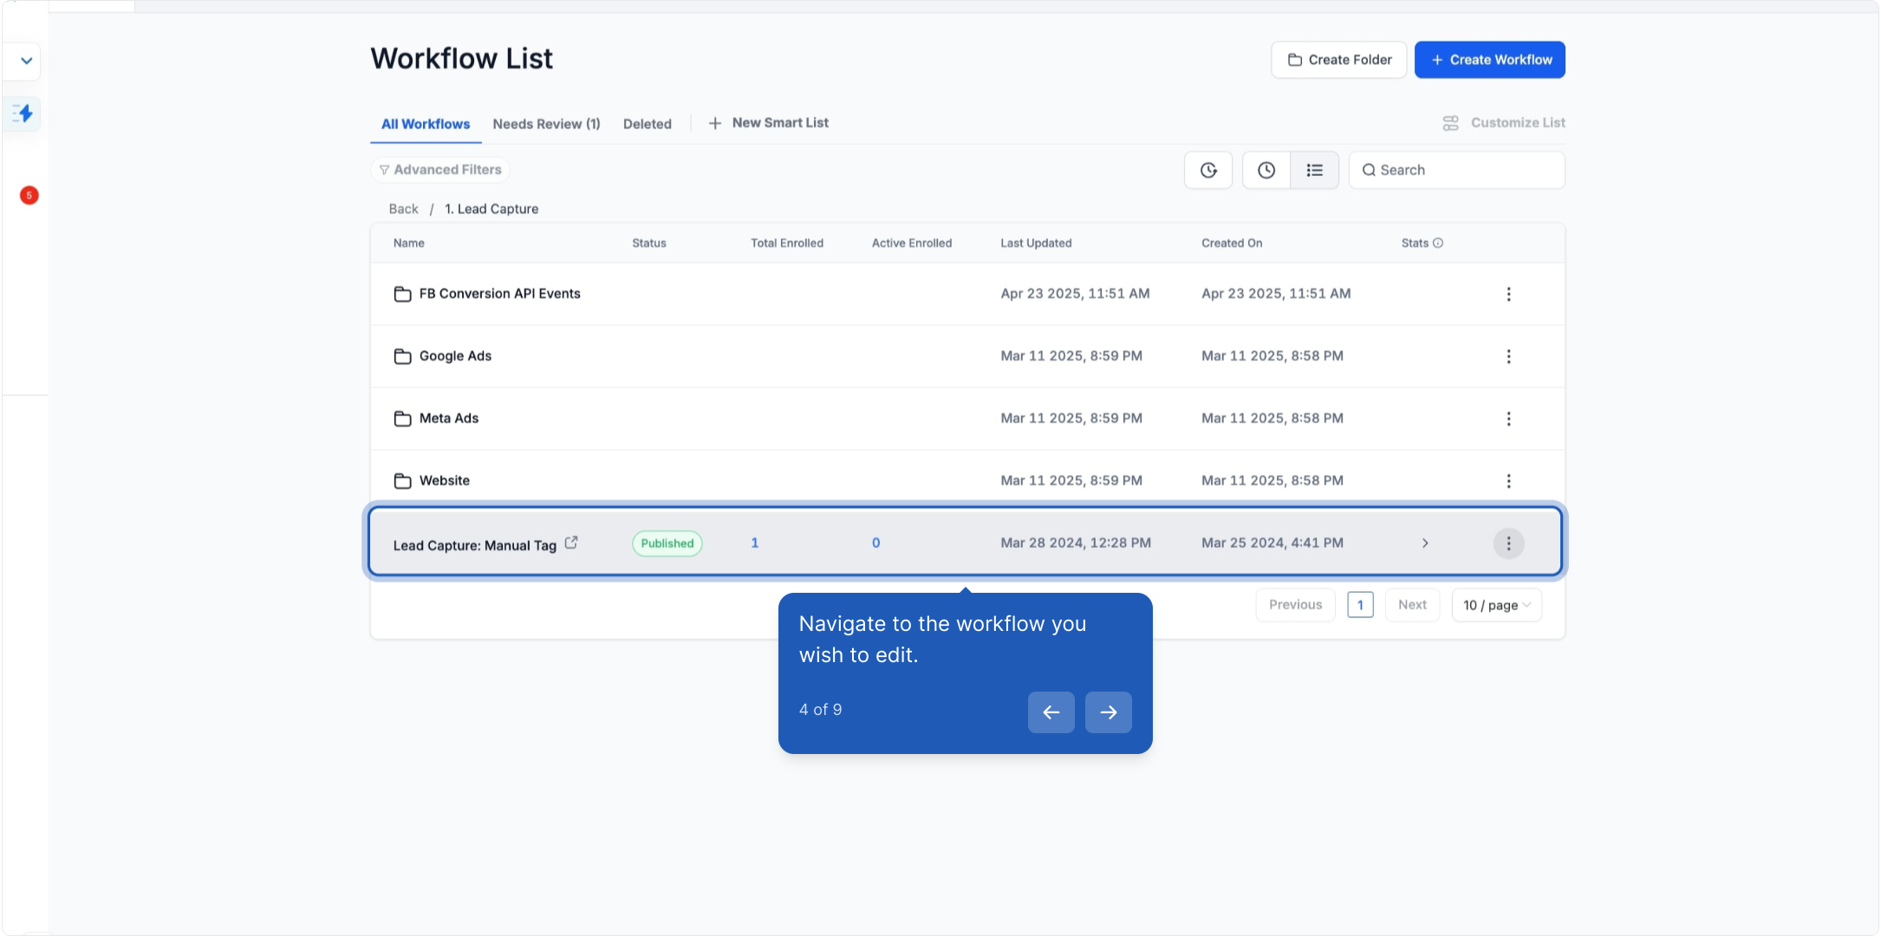Screen dimensions: 1881x936
Task: Open Website row three-dot menu
Action: [x=1508, y=481]
